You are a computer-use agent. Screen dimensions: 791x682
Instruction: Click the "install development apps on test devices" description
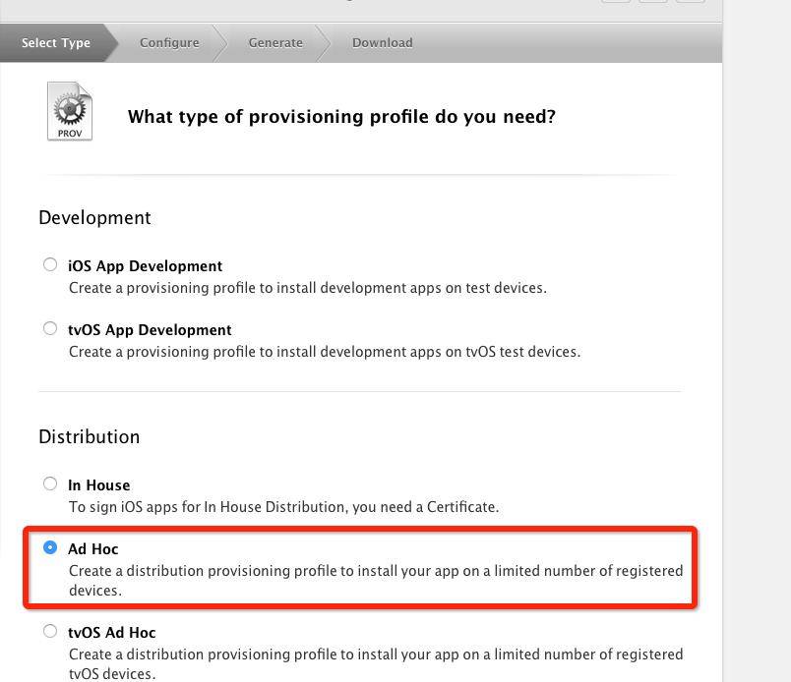pos(307,288)
